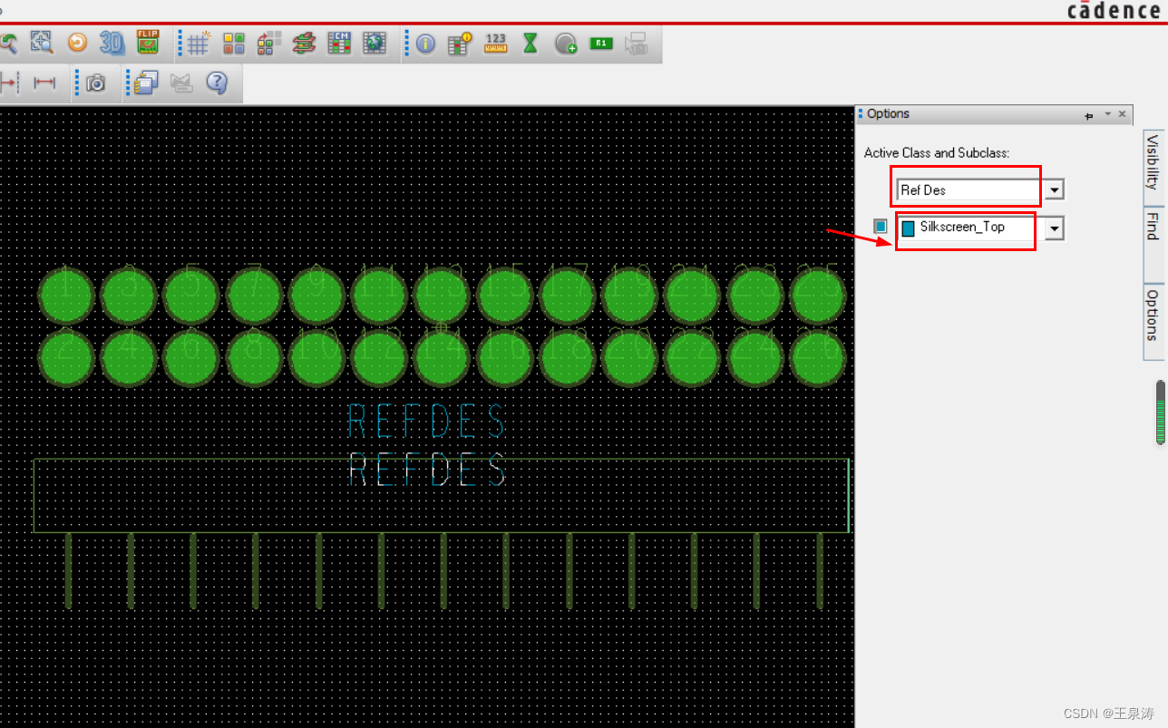Click the Flip design toolbar icon
The width and height of the screenshot is (1168, 728).
coord(147,43)
